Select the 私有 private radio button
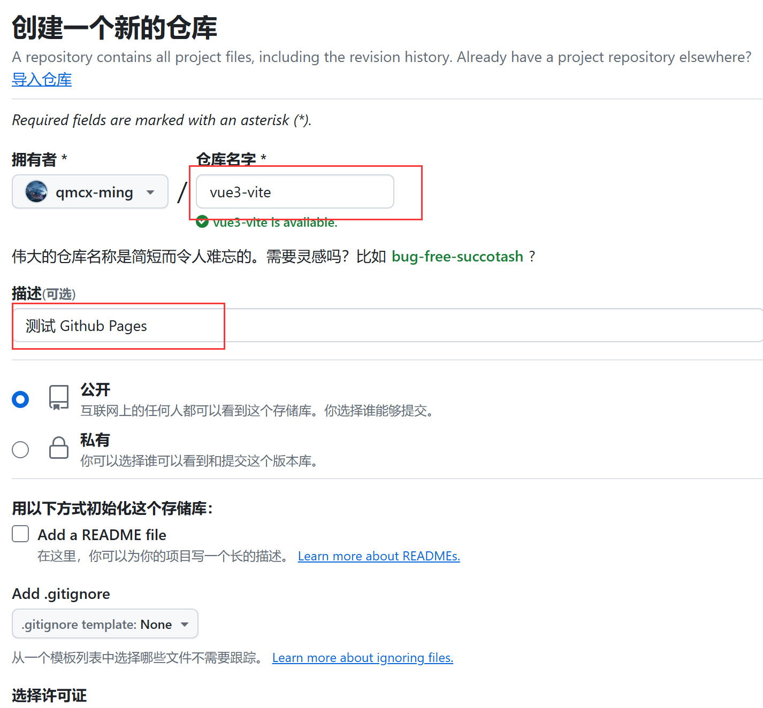Screen dimensions: 763x708 coord(20,450)
